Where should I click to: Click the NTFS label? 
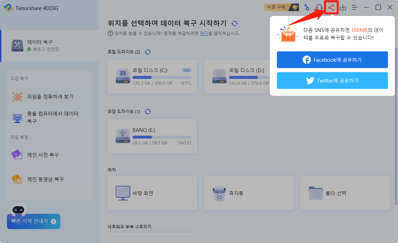pos(186,83)
